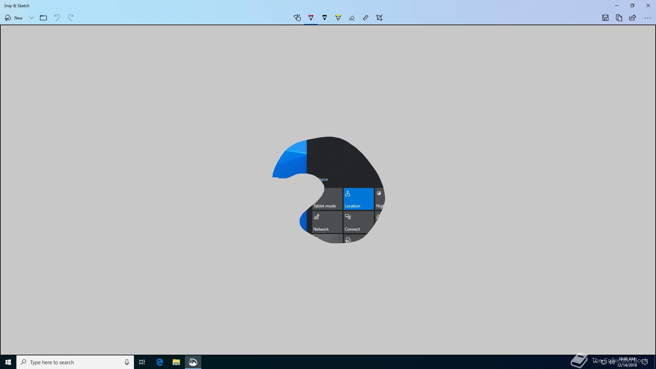Open Task View from the taskbar
This screenshot has width=656, height=369.
(x=142, y=362)
